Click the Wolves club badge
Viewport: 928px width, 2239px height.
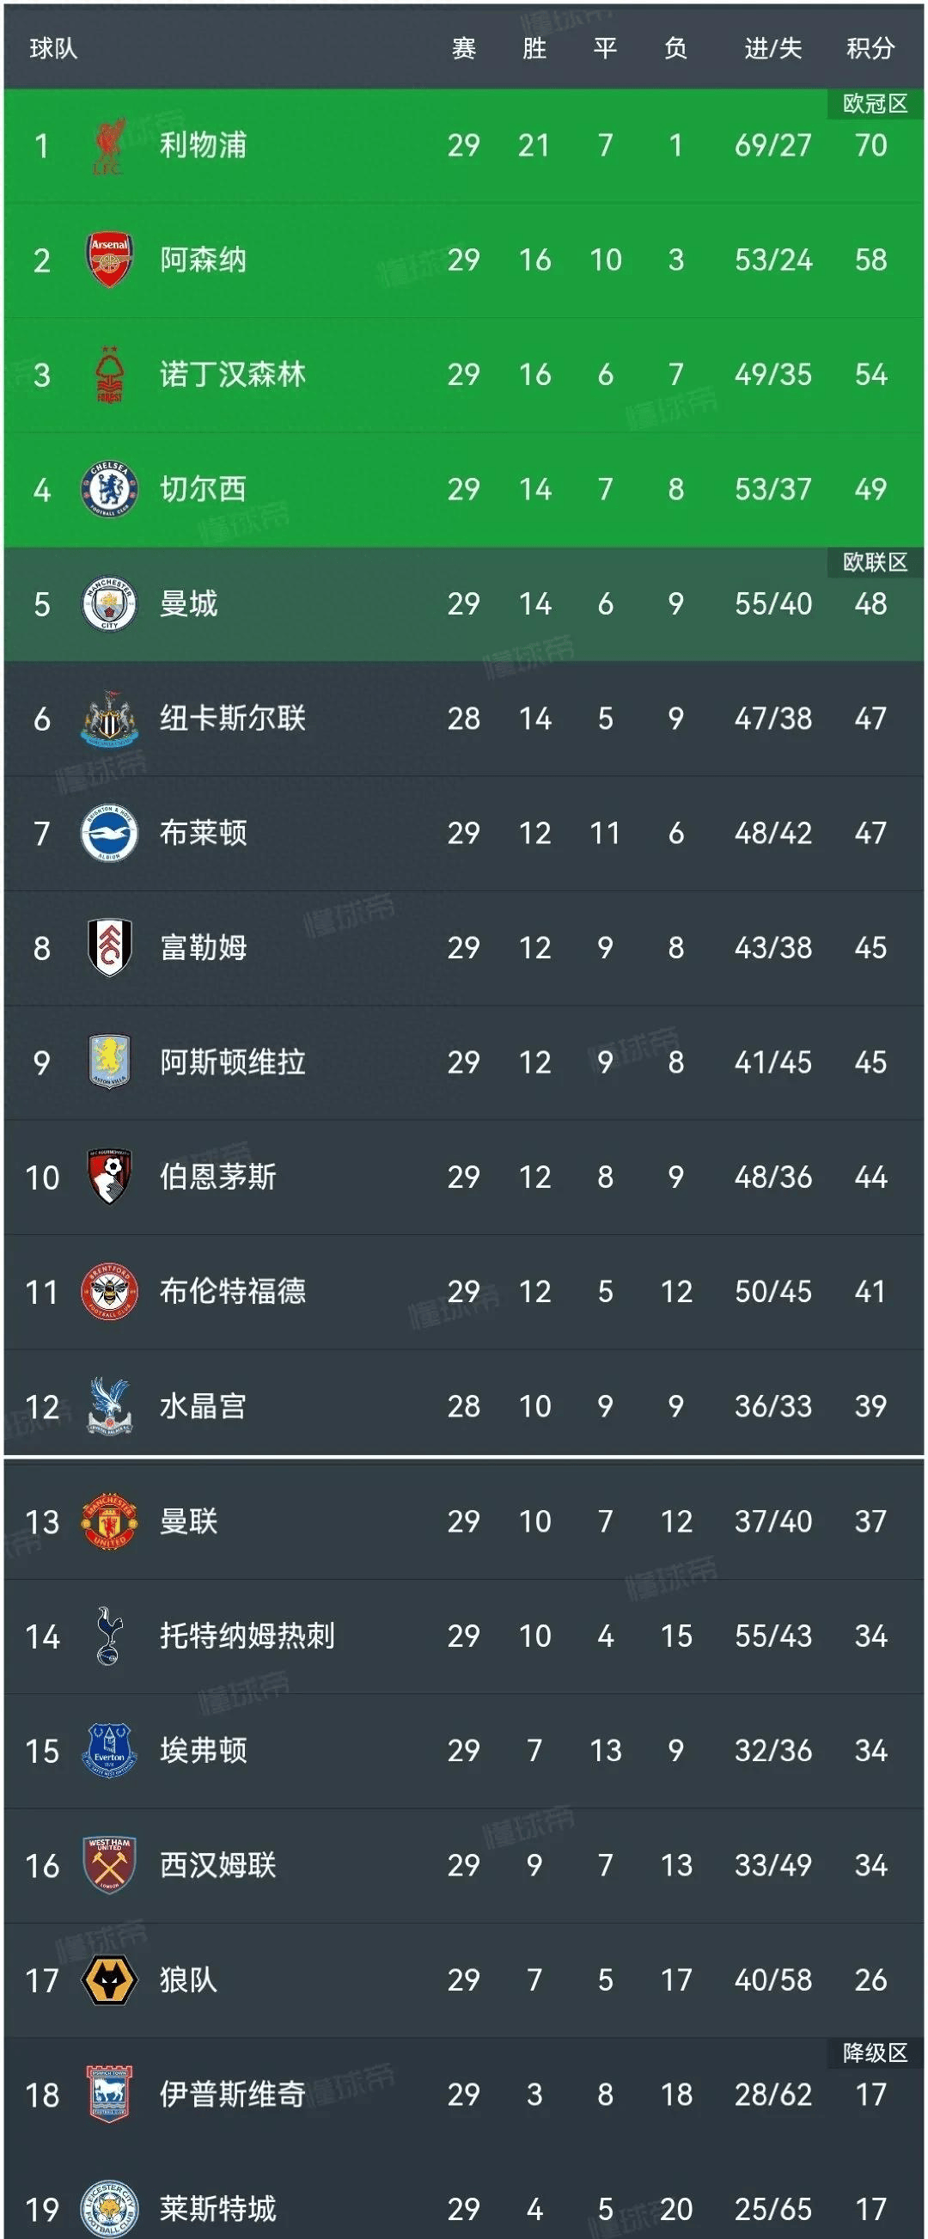tap(109, 1980)
